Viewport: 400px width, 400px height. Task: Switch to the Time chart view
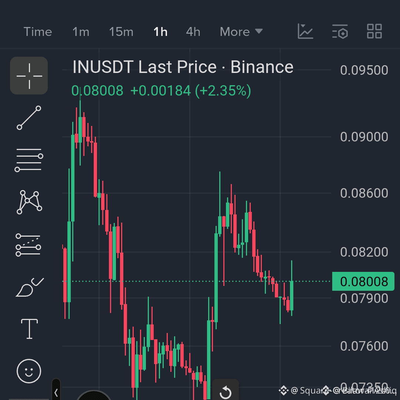click(38, 32)
